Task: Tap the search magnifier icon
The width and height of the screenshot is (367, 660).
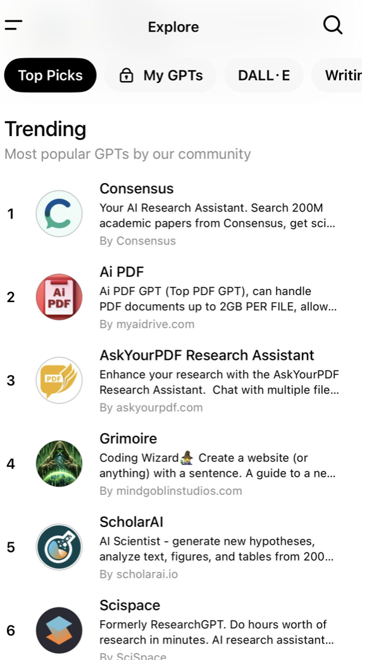Action: (333, 25)
